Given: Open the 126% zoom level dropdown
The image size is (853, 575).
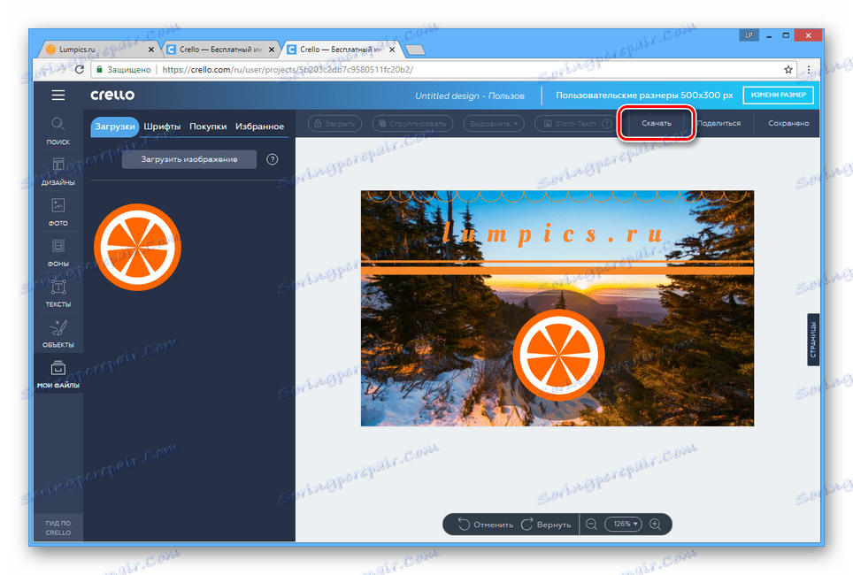Looking at the screenshot, I should [624, 524].
